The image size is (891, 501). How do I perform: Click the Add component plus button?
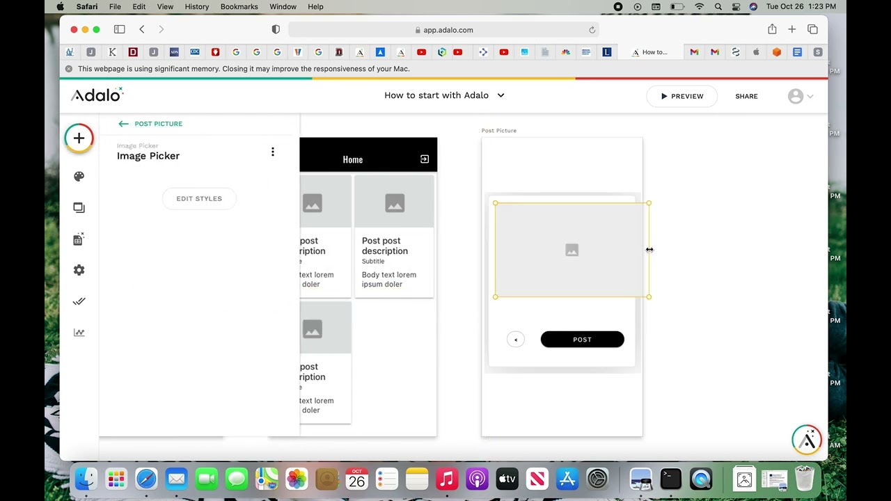pyautogui.click(x=79, y=138)
